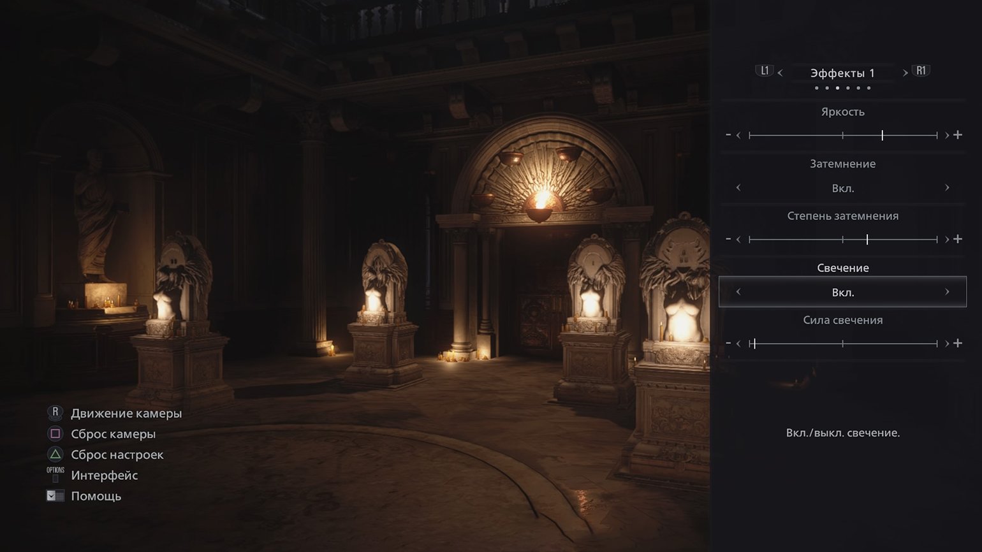Toggle the Свечение Вкл. setting

842,293
